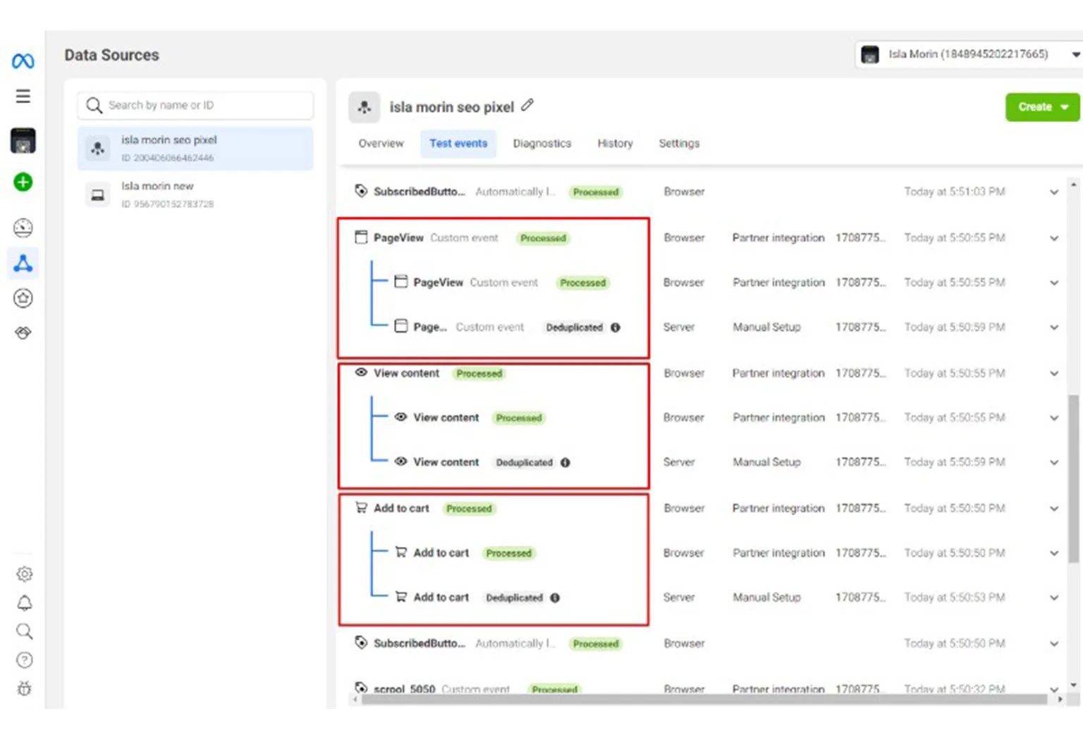Select the business account avatar in sidebar
This screenshot has height=733, width=1083.
pyautogui.click(x=23, y=141)
